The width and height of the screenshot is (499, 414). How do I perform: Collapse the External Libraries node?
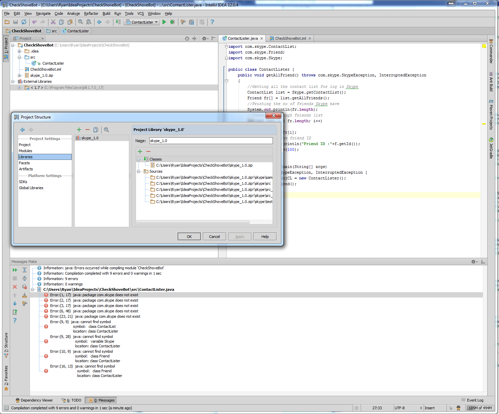point(13,81)
